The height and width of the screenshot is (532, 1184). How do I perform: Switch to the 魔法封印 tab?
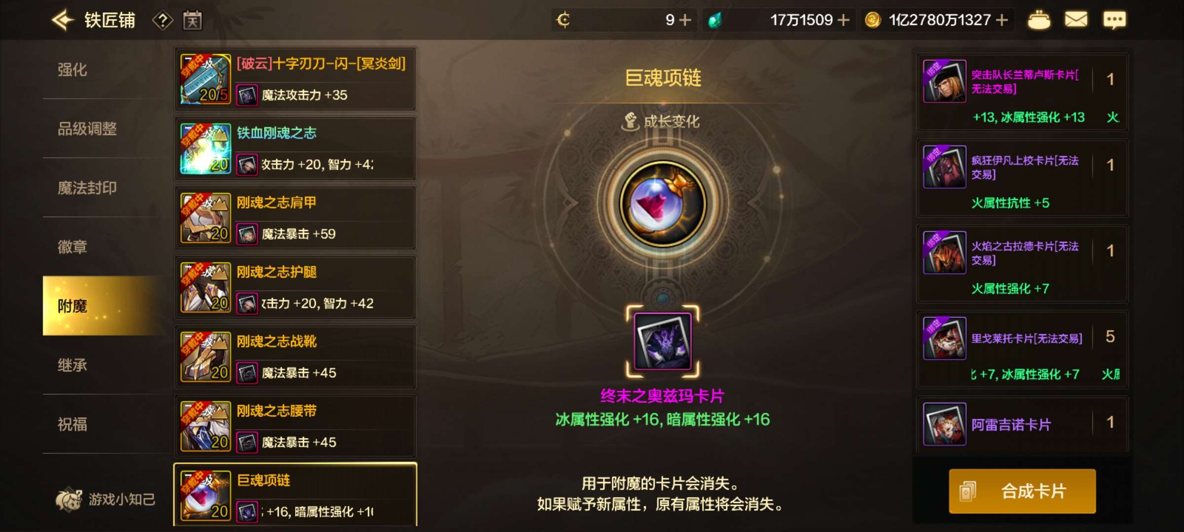point(87,188)
